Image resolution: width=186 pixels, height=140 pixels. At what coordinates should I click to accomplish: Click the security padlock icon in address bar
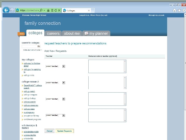pos(48,10)
